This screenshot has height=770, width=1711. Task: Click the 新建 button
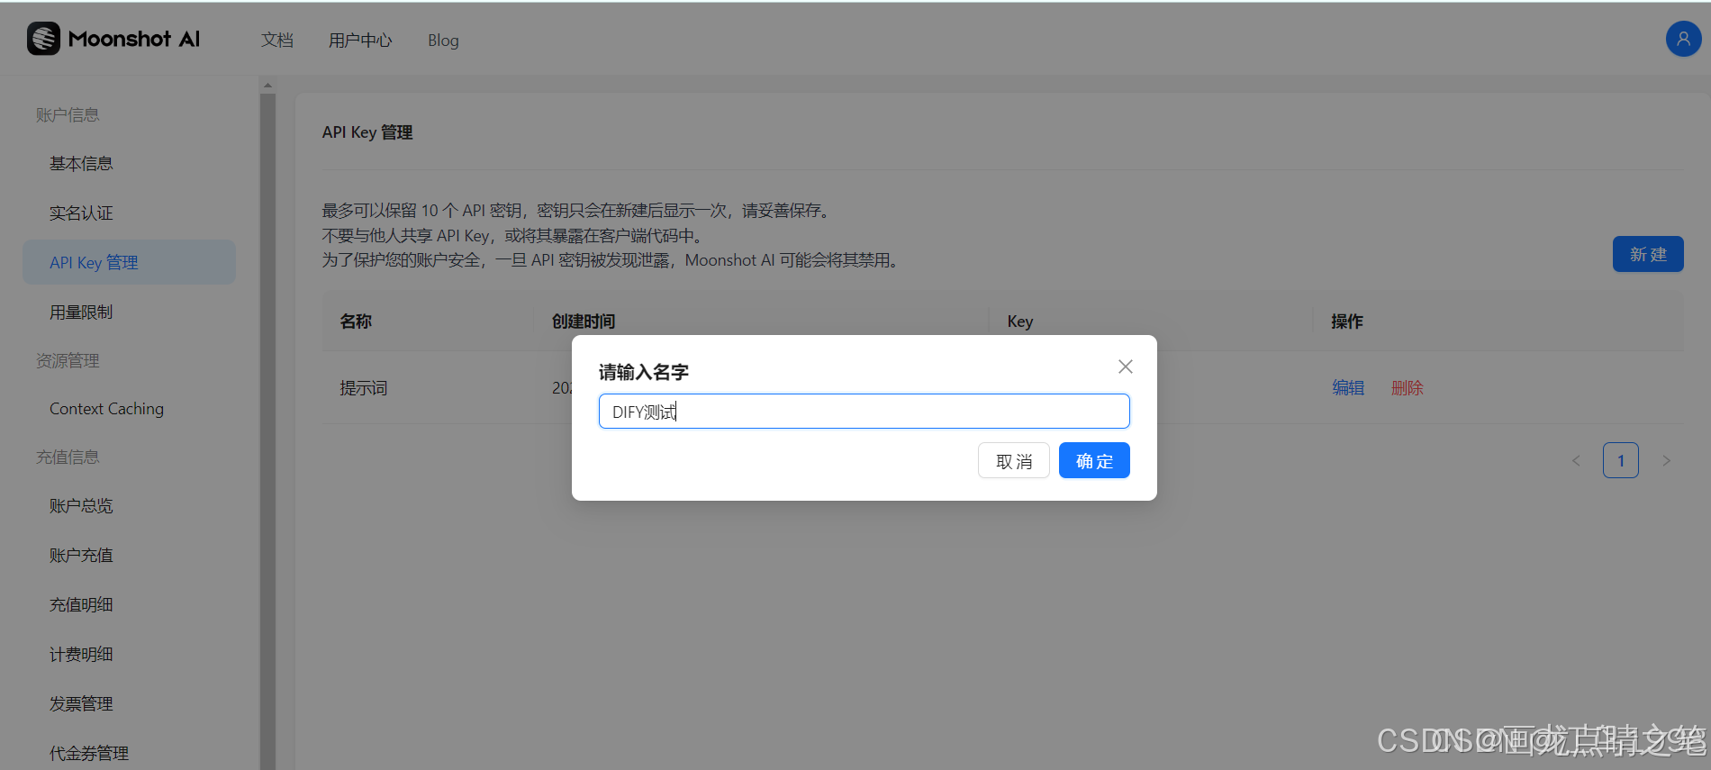(1648, 254)
